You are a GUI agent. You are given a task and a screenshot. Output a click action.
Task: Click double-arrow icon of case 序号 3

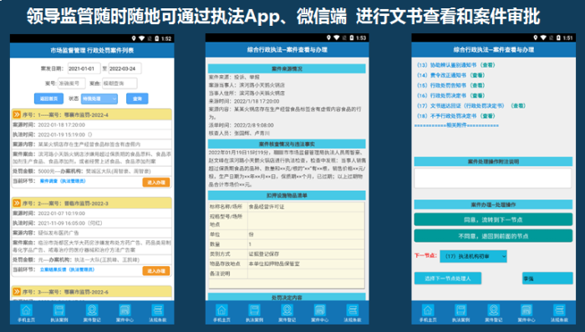click(17, 292)
